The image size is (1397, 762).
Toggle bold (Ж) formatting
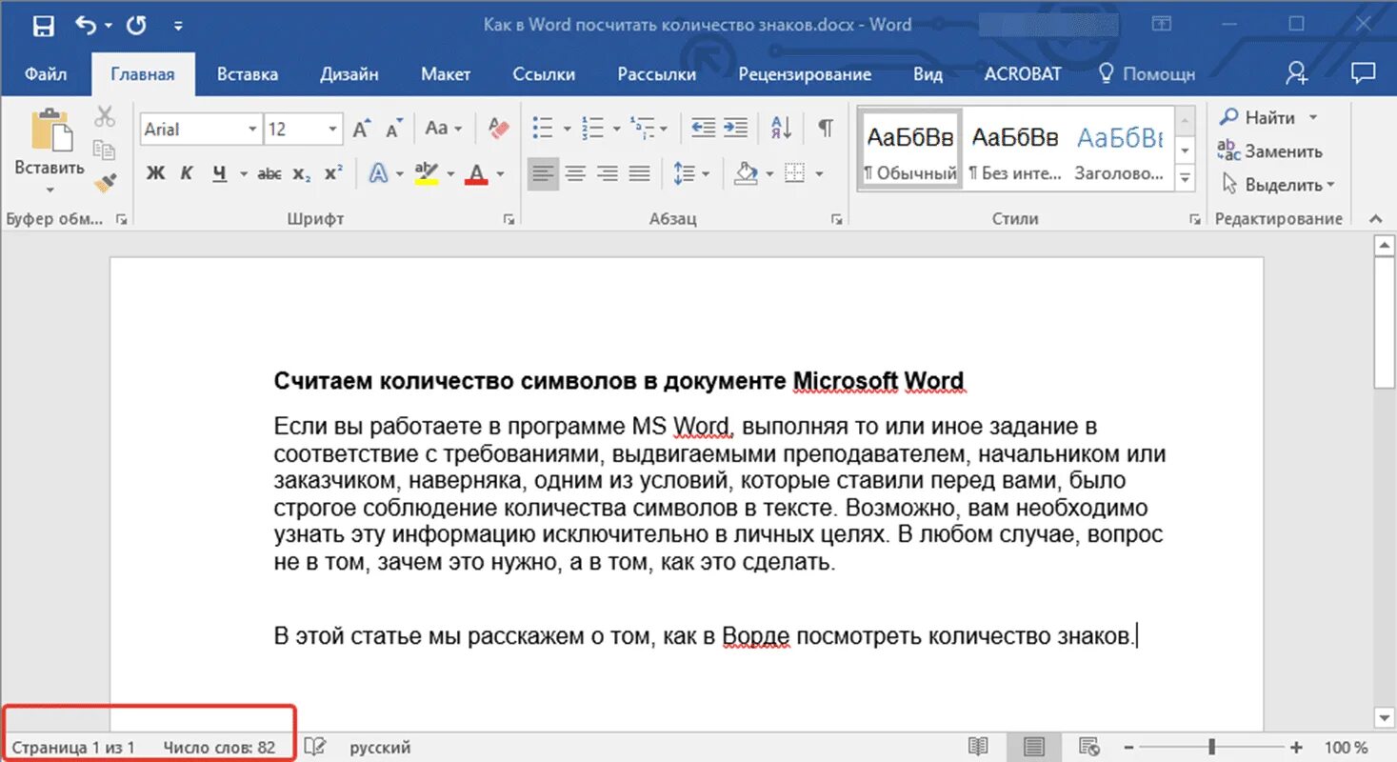[156, 173]
